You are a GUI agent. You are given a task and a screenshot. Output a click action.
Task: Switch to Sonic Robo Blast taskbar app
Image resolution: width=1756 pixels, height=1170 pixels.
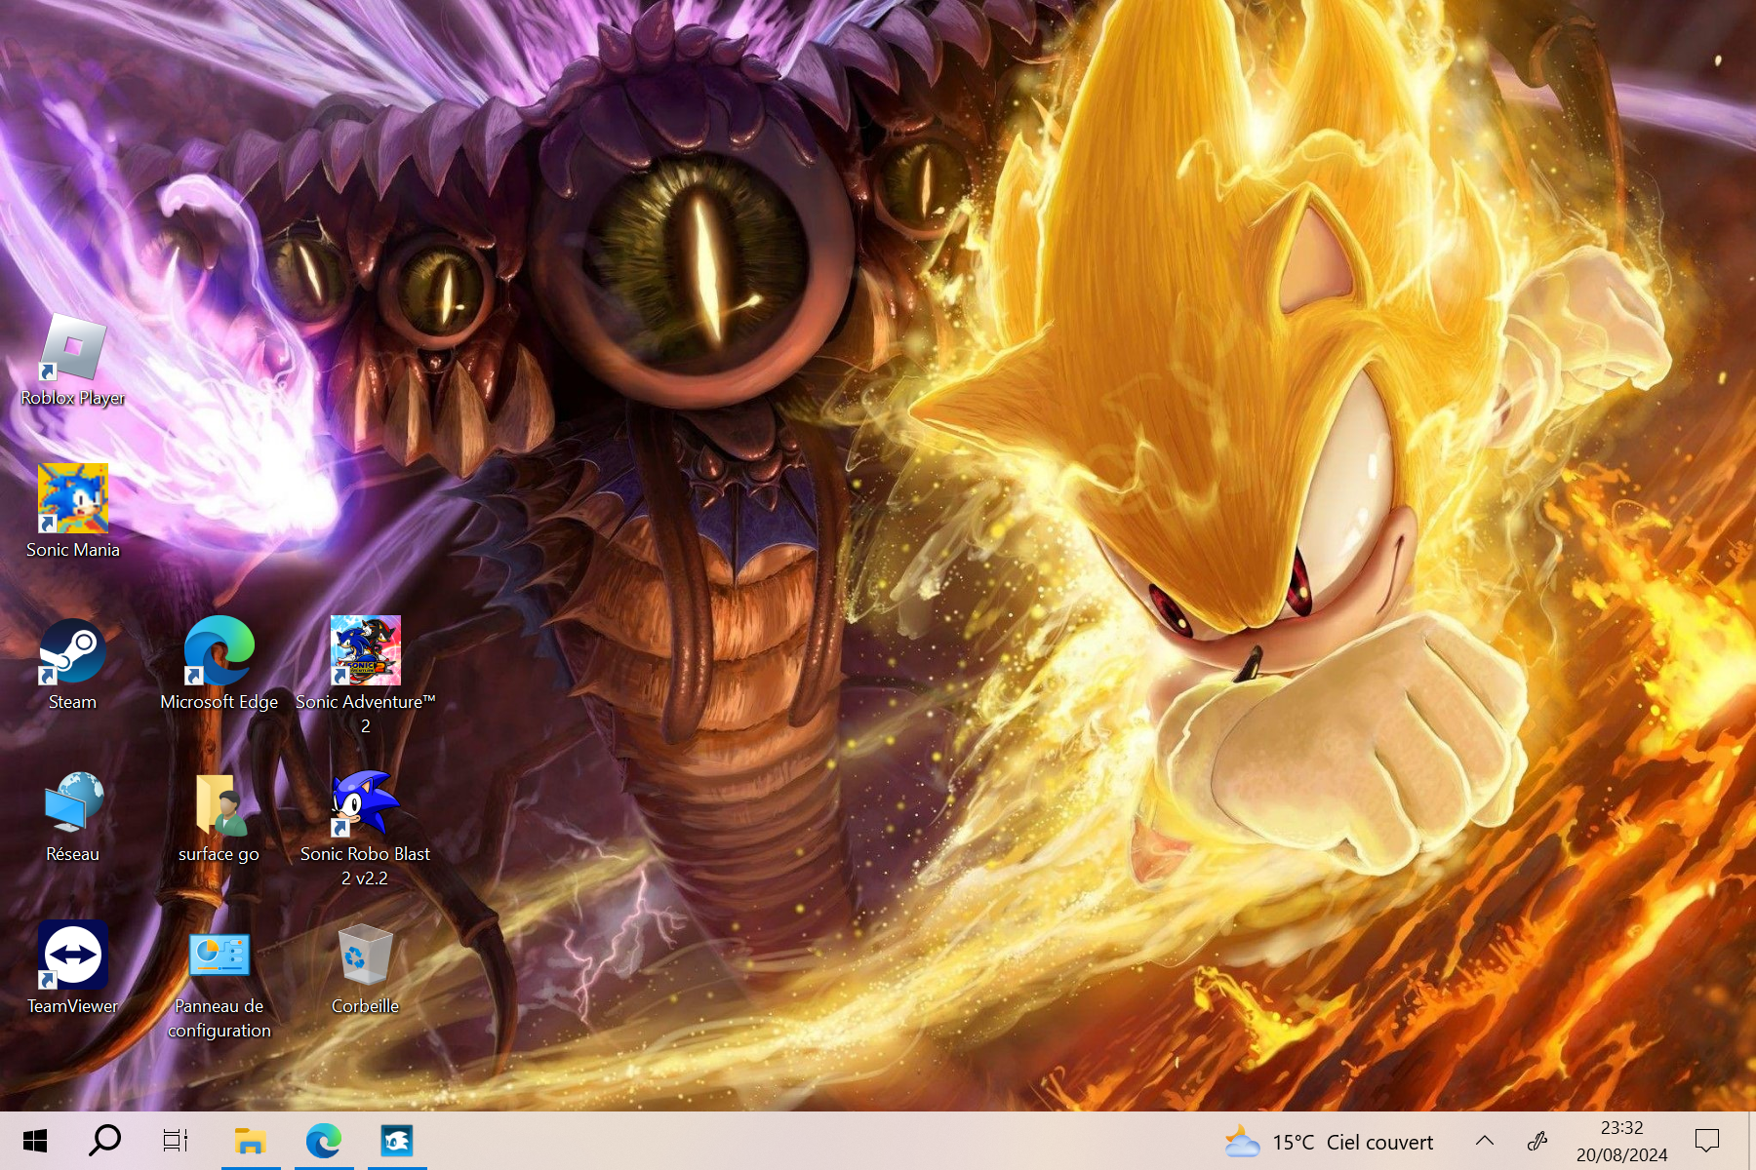point(397,1141)
